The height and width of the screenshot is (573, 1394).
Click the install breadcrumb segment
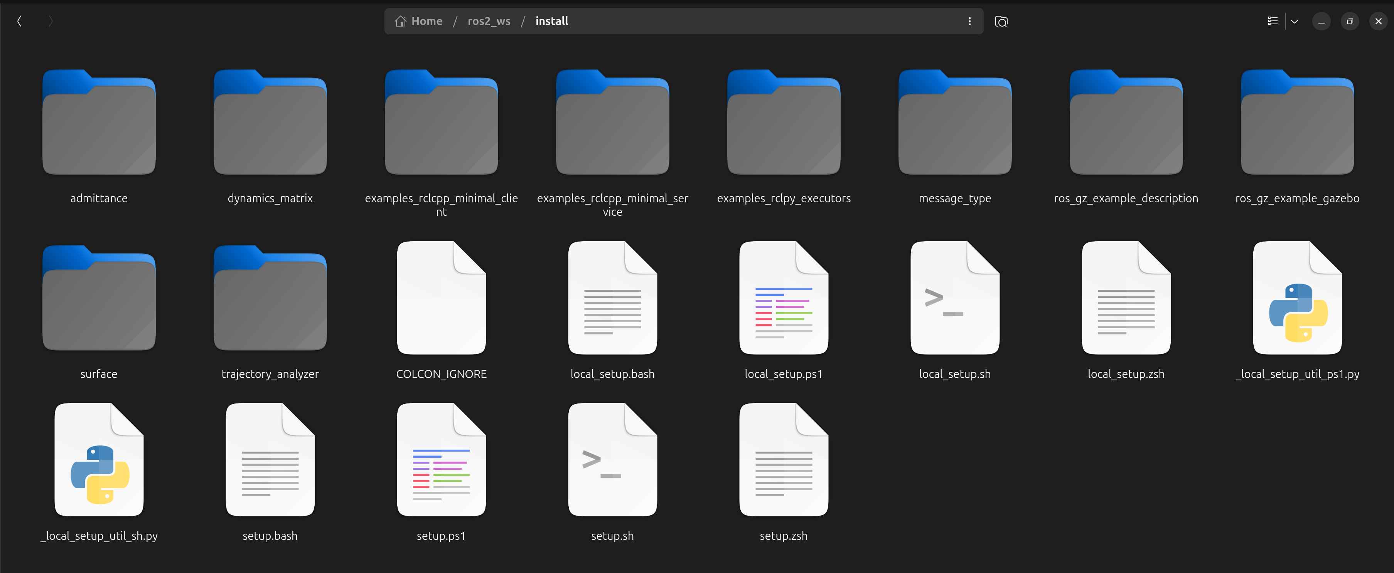point(551,22)
